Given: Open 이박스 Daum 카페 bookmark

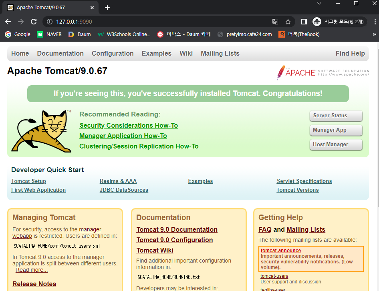Looking at the screenshot, I should coord(184,34).
